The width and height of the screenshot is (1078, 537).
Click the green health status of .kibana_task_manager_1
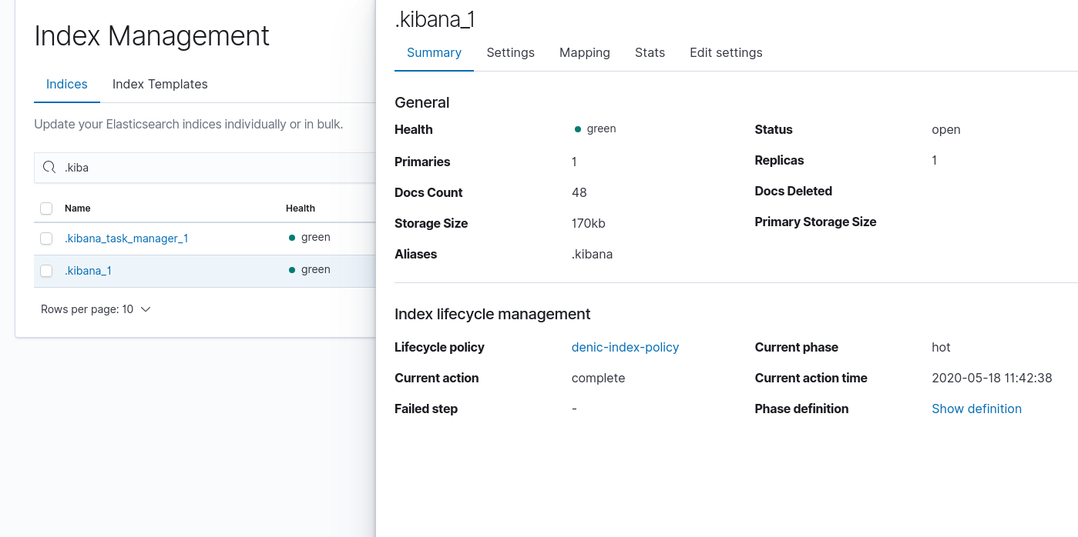pos(310,238)
